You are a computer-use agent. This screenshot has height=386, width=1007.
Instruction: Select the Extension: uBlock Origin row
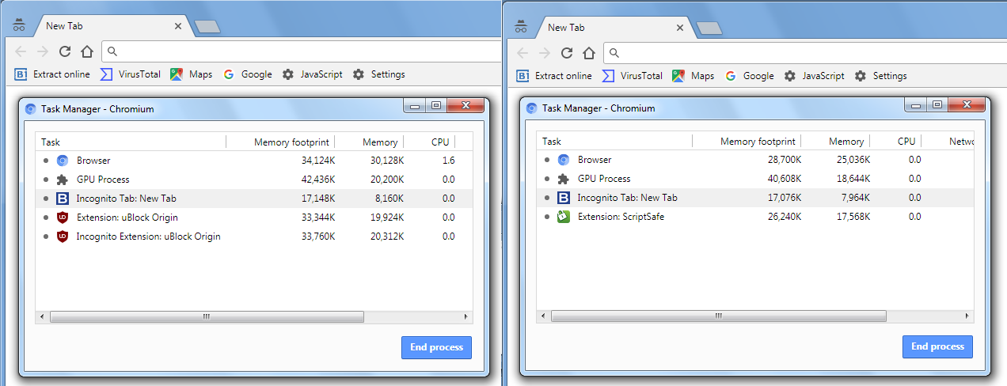tap(254, 218)
